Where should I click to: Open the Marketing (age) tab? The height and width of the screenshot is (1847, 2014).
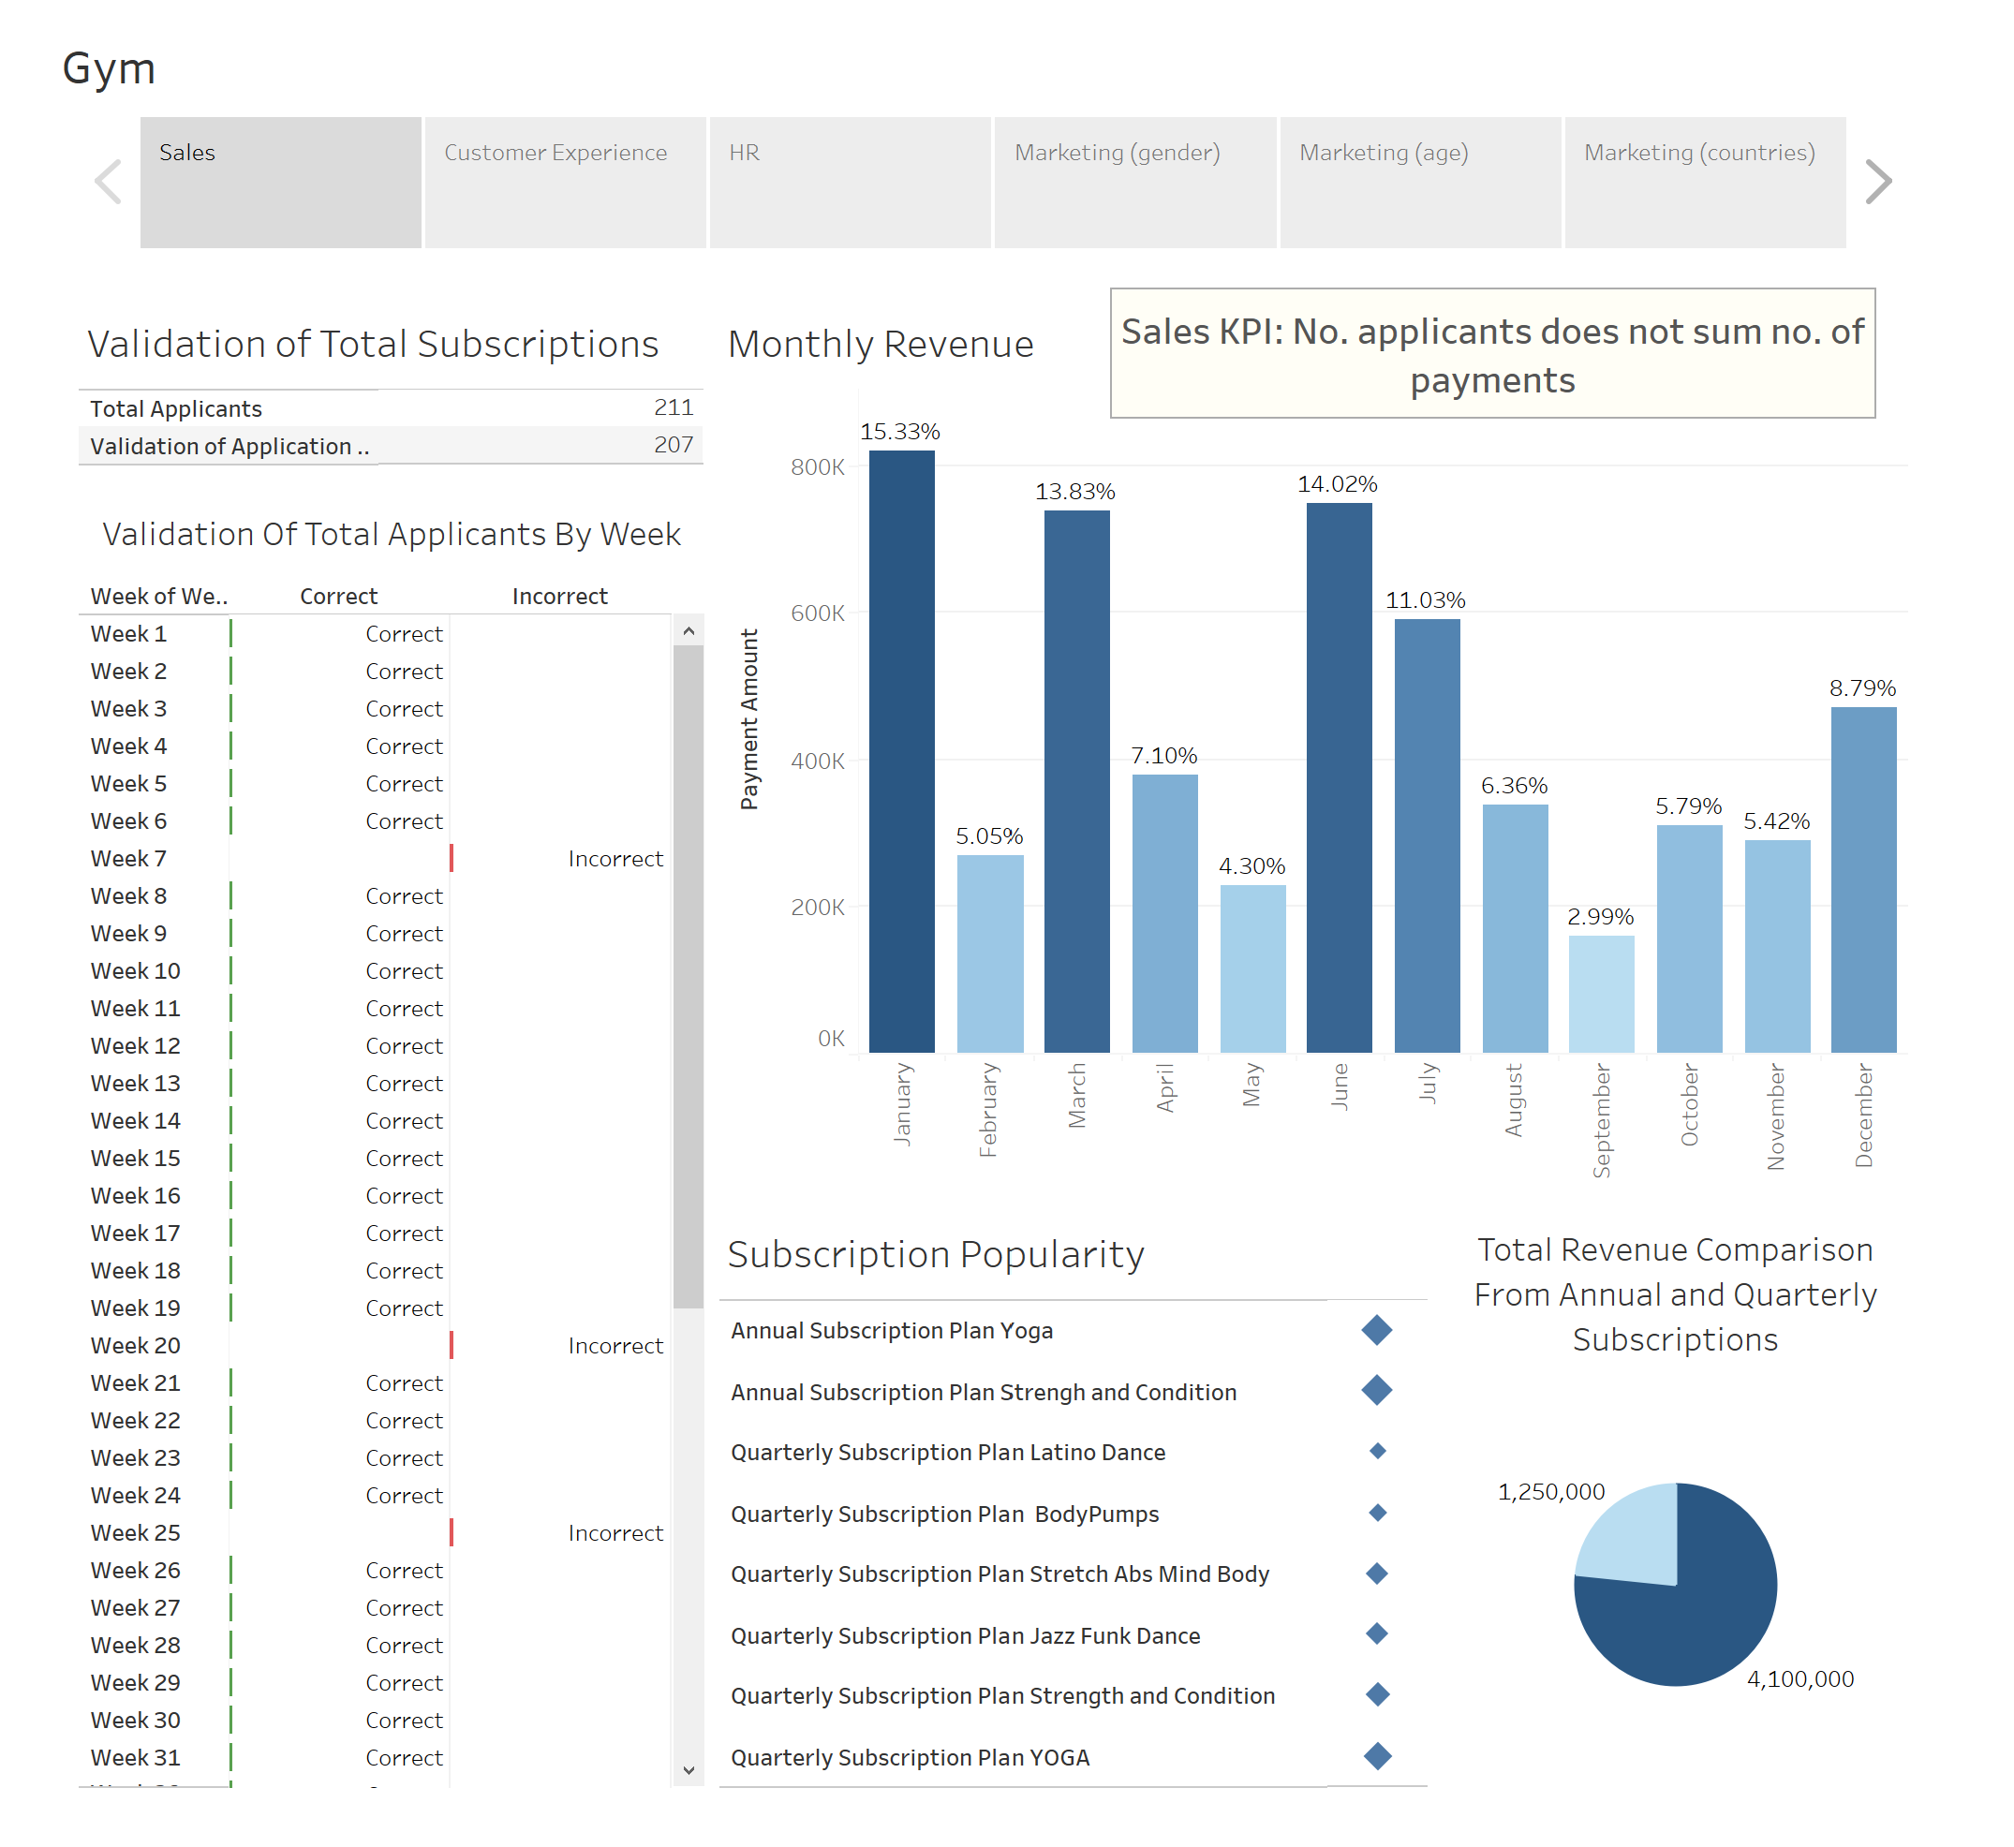point(1419,182)
